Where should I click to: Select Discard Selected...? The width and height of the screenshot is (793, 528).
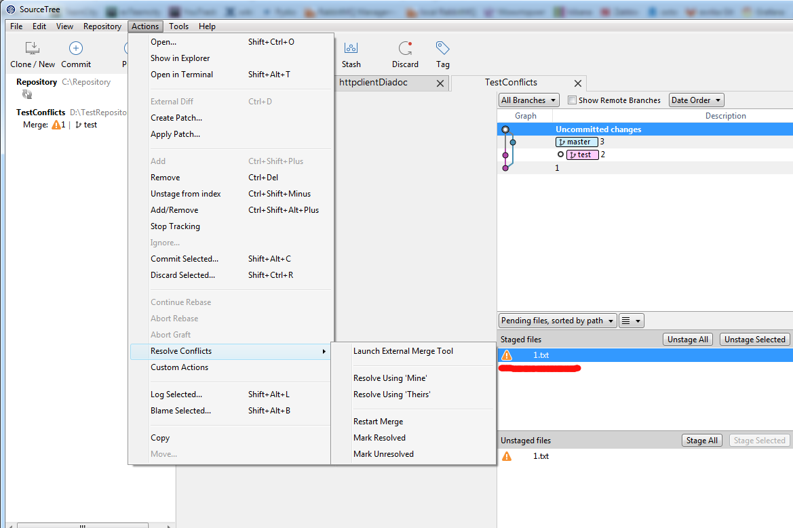click(x=231, y=275)
